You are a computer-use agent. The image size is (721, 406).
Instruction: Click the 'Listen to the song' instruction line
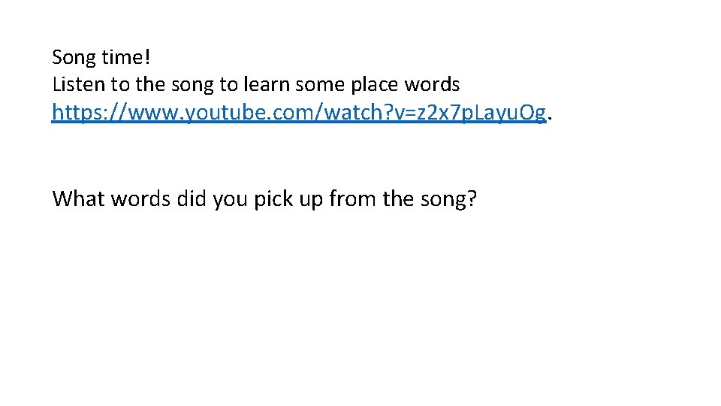(255, 84)
